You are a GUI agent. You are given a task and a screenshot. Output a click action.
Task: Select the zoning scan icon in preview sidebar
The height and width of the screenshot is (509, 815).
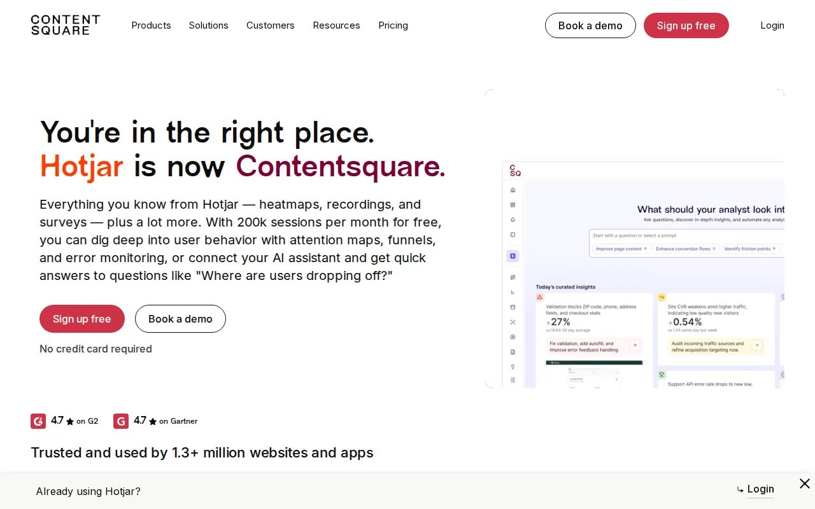click(513, 322)
